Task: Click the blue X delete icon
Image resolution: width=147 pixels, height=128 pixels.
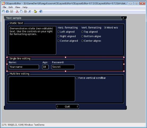Action: coord(30,11)
